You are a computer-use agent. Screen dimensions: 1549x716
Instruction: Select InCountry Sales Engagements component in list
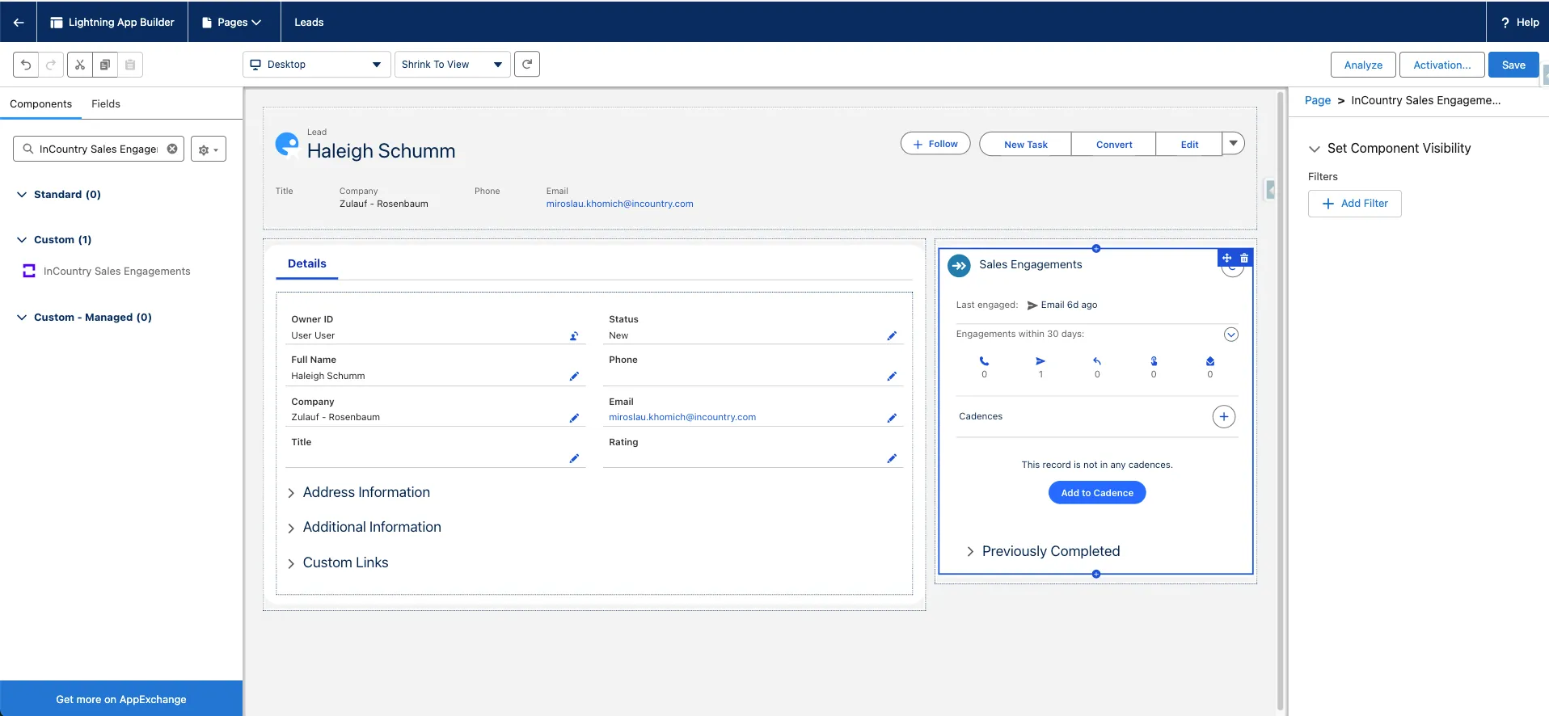pos(116,272)
